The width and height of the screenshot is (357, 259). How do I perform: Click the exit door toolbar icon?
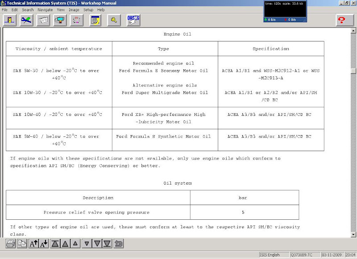click(10, 20)
